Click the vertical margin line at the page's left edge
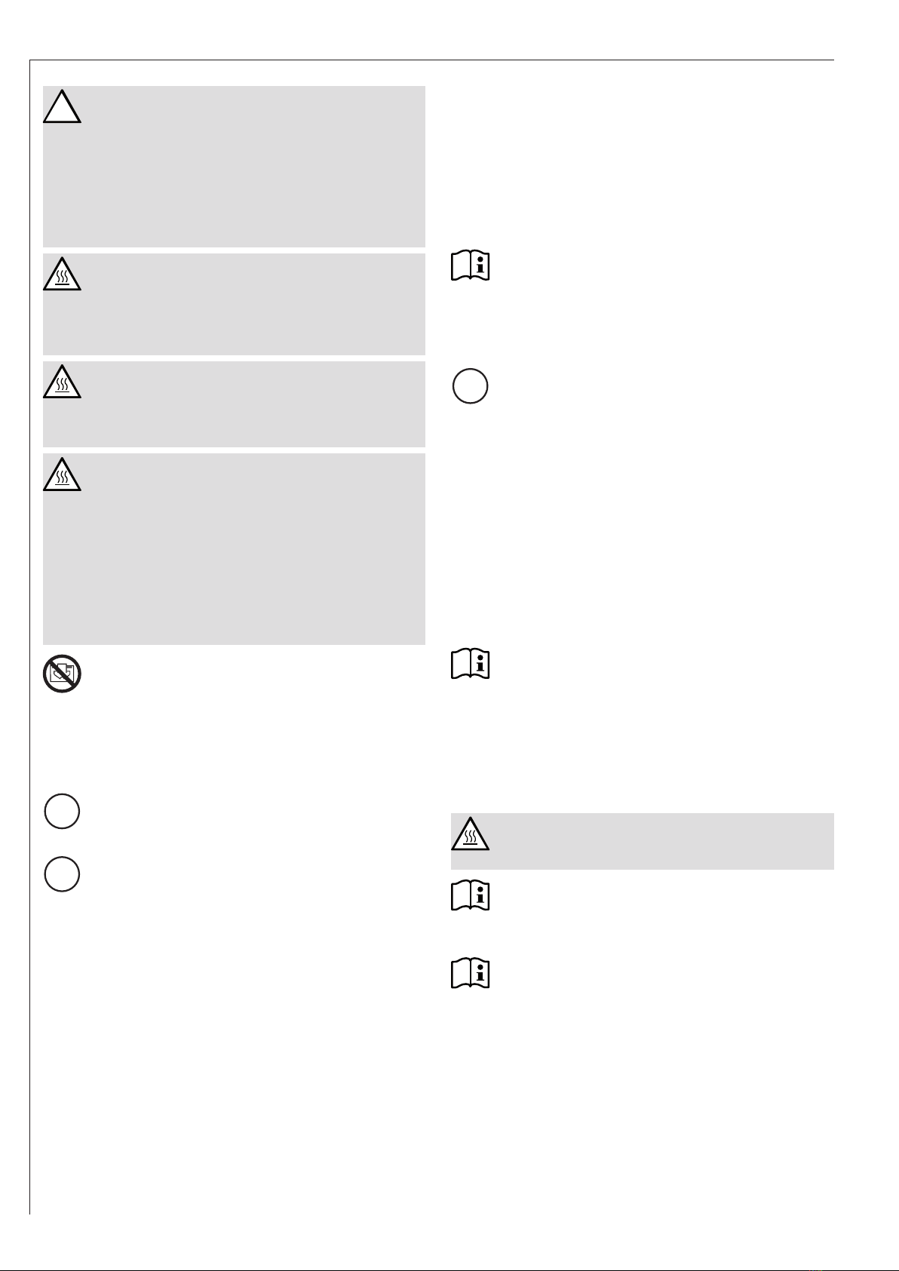Viewport: 899px width, 1271px height. pyautogui.click(x=29, y=637)
